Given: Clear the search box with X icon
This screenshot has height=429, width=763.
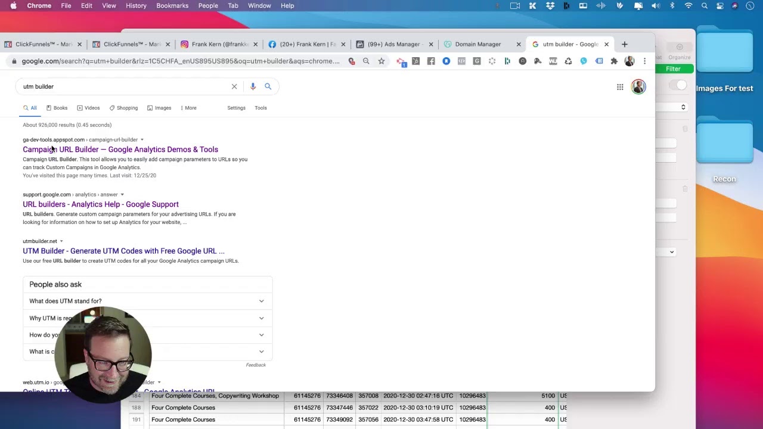Looking at the screenshot, I should (x=234, y=86).
